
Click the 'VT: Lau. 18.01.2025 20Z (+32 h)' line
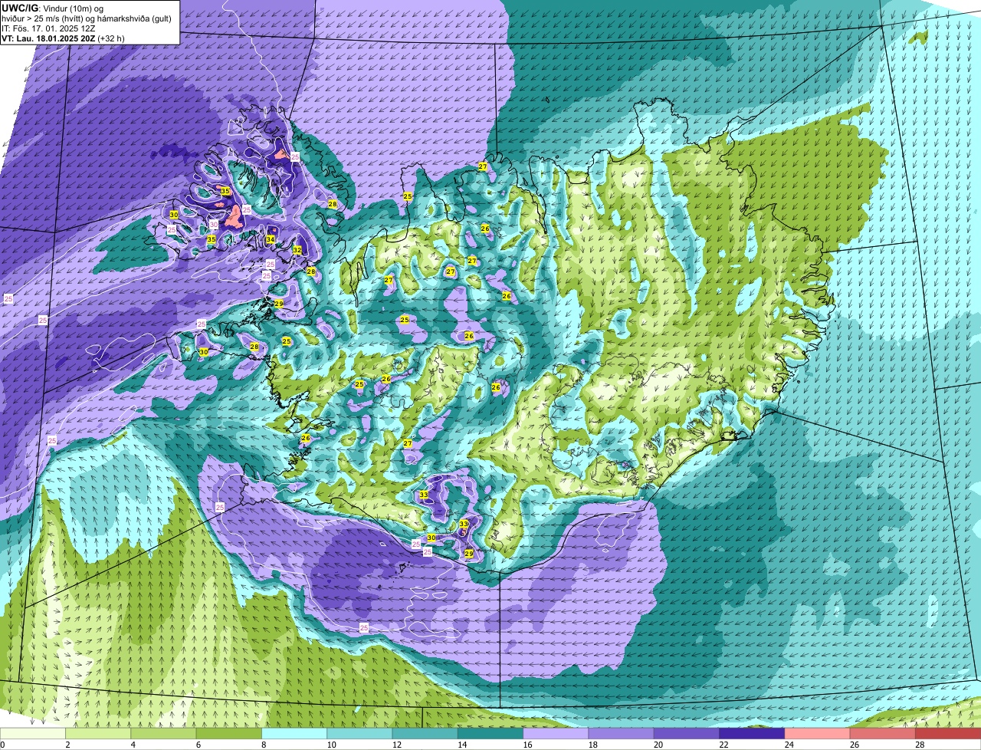click(x=63, y=38)
